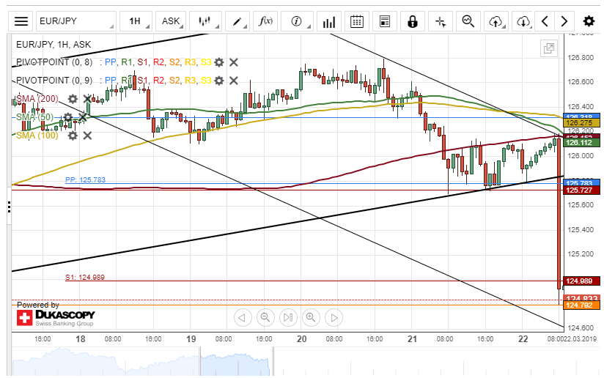The height and width of the screenshot is (378, 604).
Task: Open the EUR/JPY instrument selector
Action: 76,21
